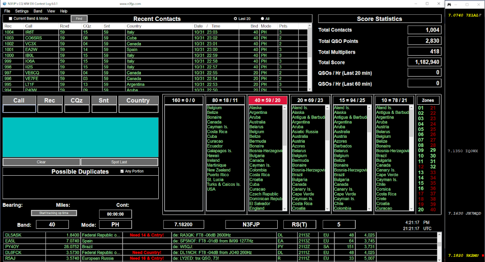Select contact row VC3X
Image resolution: width=485 pixels, height=262 pixels.
click(155, 43)
